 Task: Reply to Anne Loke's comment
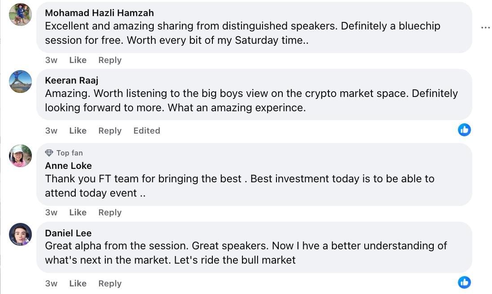pyautogui.click(x=110, y=212)
